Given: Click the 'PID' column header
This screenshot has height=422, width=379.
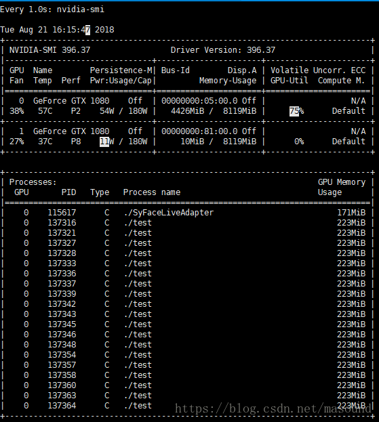Looking at the screenshot, I should tap(68, 192).
